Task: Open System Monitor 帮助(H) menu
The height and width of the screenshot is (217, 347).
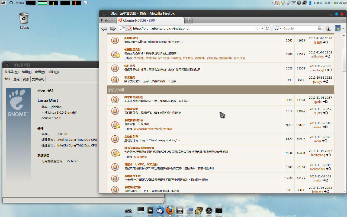Action: point(53,72)
